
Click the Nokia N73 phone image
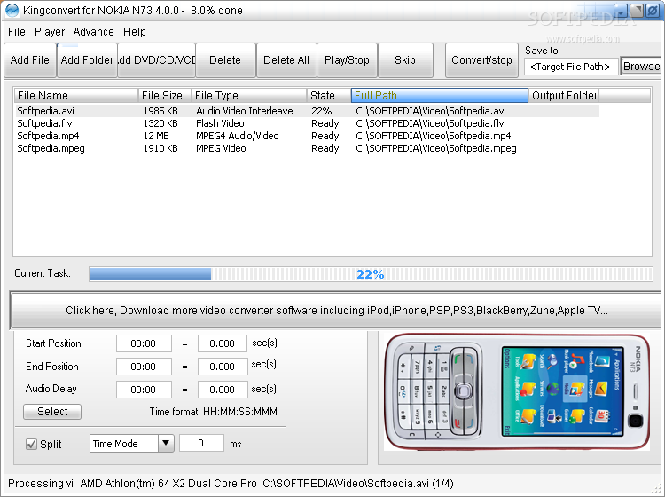(517, 391)
